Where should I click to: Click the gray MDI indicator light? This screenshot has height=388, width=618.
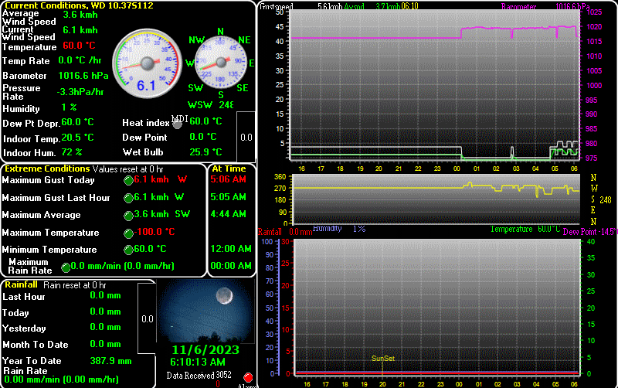coord(178,122)
